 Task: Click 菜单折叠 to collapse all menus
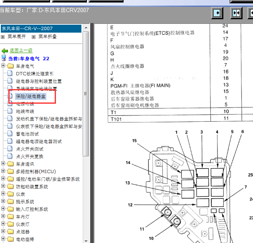click(47, 36)
